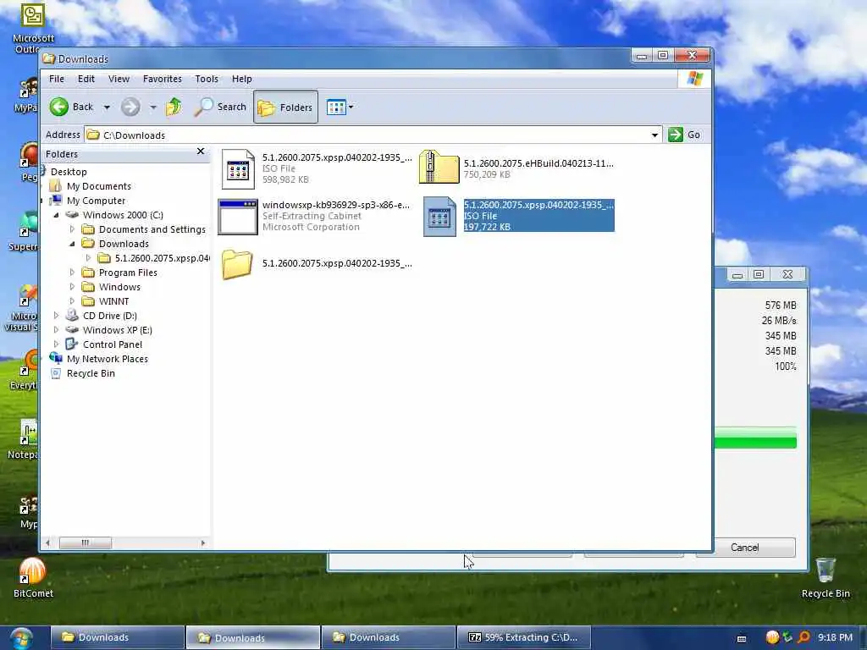The height and width of the screenshot is (650, 867).
Task: Select the 5.1.2600.2075.xpsp folder icon in file list
Action: coord(237,264)
